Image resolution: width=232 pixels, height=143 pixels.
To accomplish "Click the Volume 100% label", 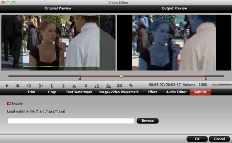I will [195, 85].
